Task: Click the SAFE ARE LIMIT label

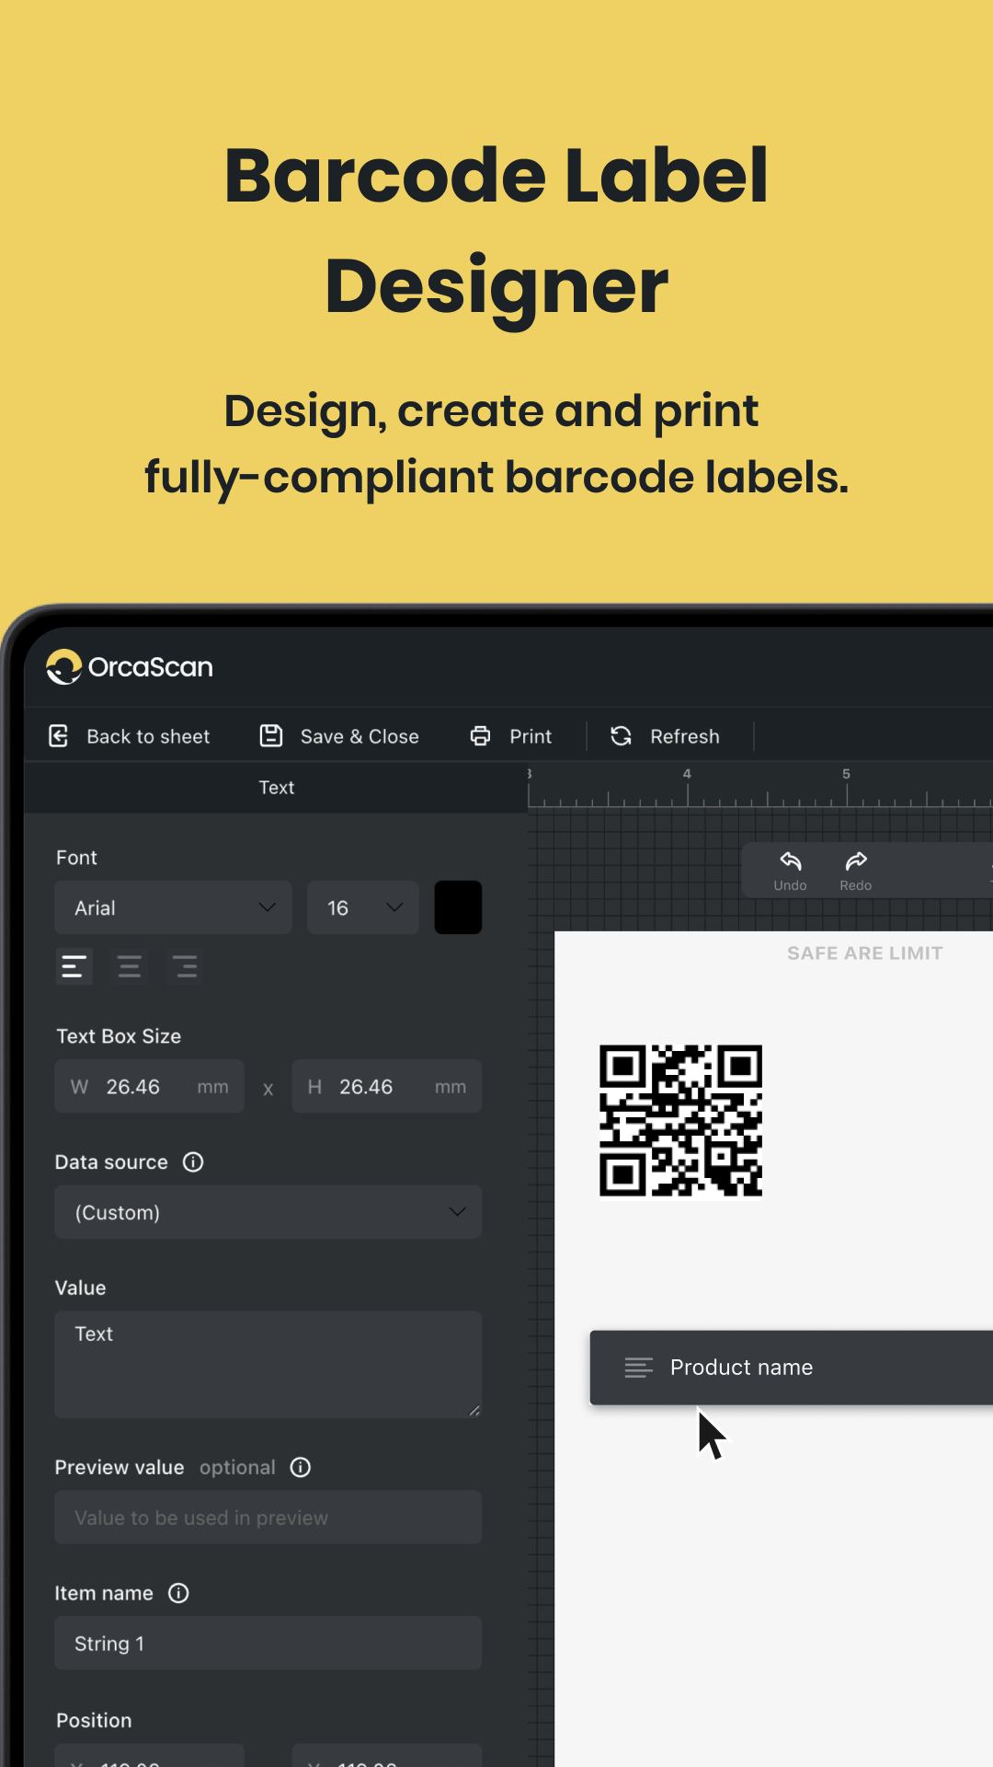Action: [865, 953]
